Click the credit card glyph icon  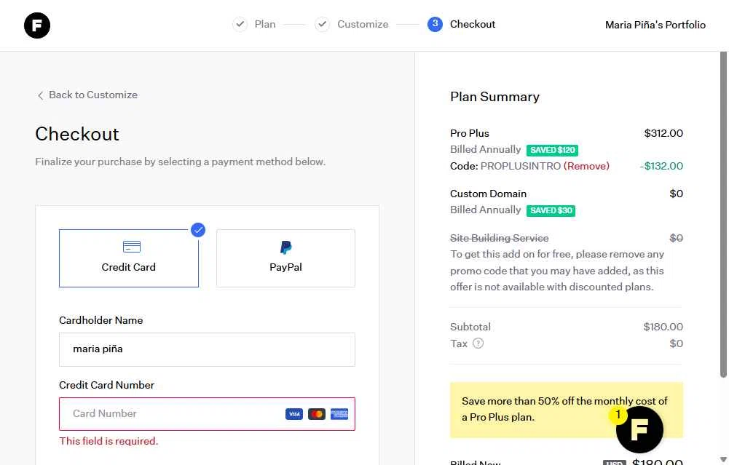tap(132, 247)
